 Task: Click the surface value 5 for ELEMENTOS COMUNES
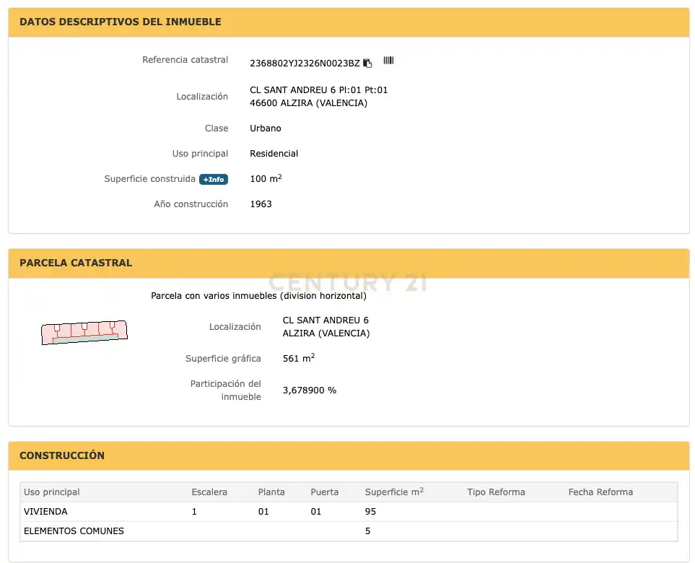pyautogui.click(x=368, y=531)
